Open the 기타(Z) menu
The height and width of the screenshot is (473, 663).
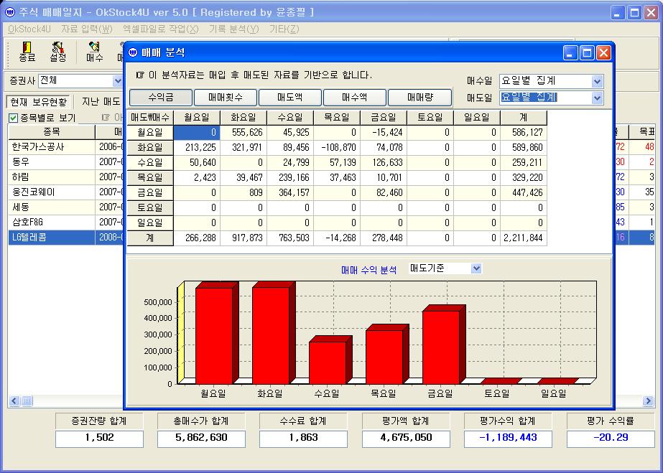[x=284, y=29]
